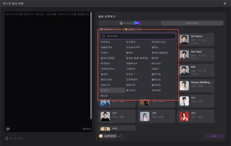Image resolution: width=231 pixels, height=146 pixels.
Task: Switch to the 내 목소리 AI tab
Action: (x=129, y=23)
